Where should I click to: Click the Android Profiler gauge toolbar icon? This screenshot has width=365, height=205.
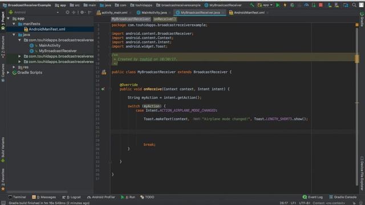(x=307, y=5)
